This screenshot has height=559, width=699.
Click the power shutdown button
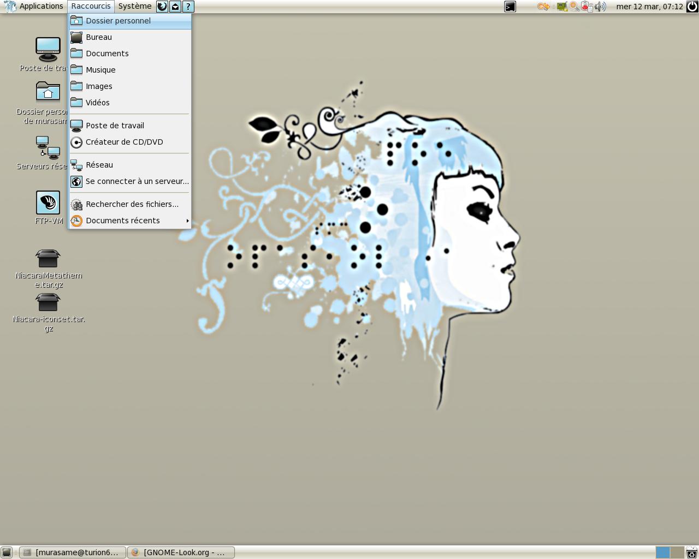coord(692,7)
